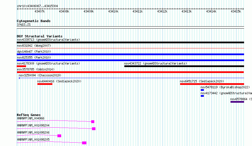Click the magenta exon of HNRNPF NM_001098206
Screen dimensions: 252x146
click(x=59, y=136)
